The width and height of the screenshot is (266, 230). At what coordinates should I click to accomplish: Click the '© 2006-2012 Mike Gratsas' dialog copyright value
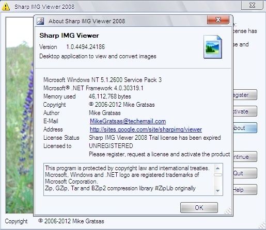coord(122,105)
